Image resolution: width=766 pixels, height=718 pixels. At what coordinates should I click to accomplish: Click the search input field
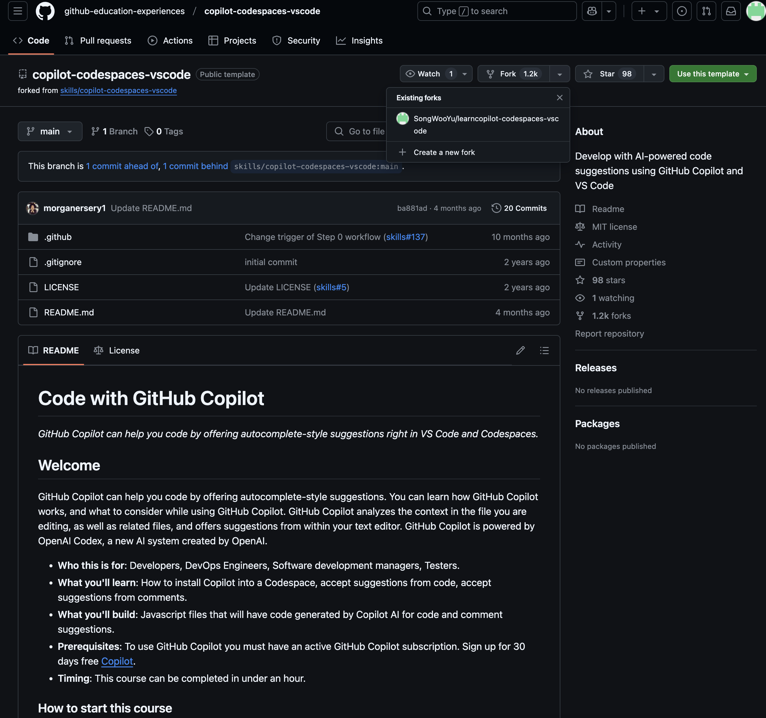[497, 11]
